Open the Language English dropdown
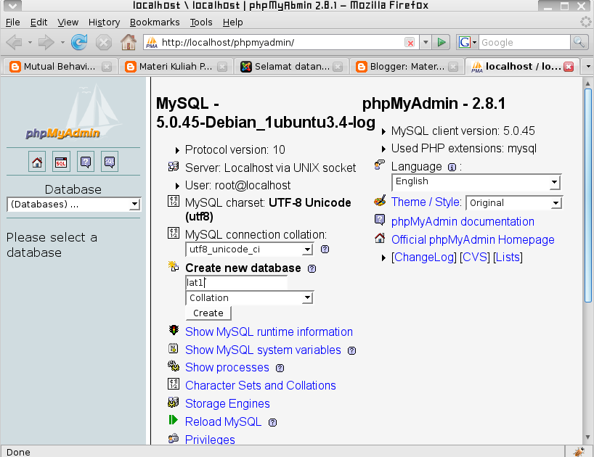Screen dimensions: 594x457 click(x=476, y=182)
